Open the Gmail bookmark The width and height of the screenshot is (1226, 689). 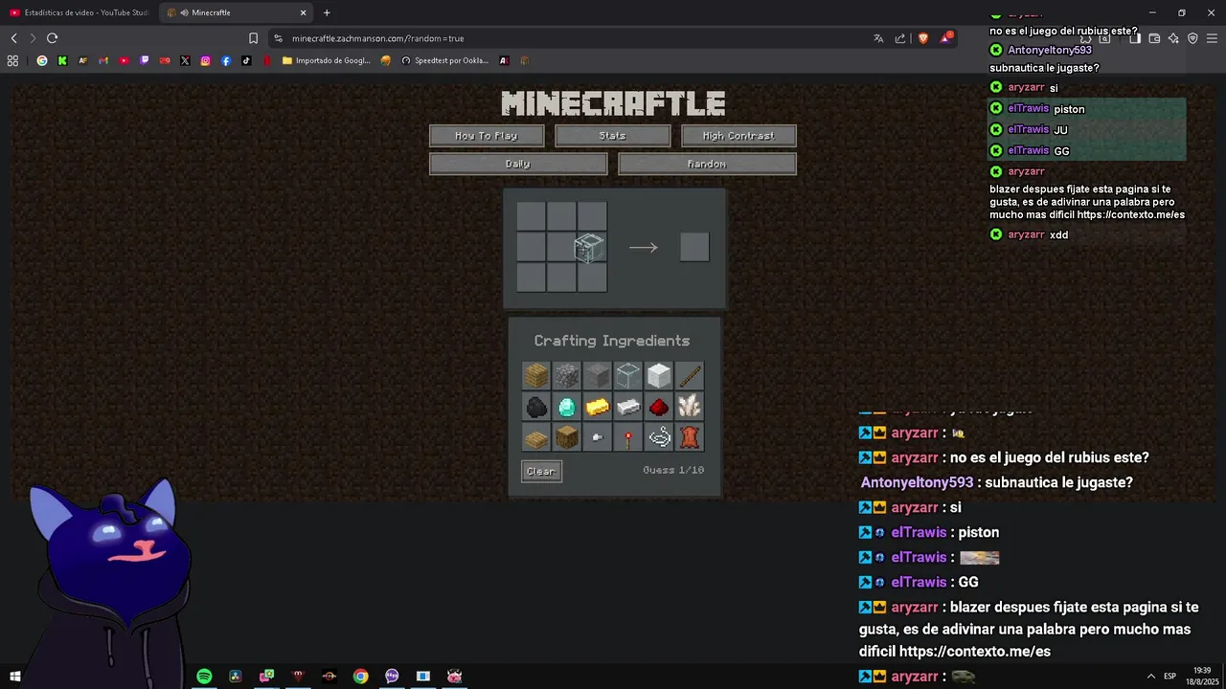(x=103, y=60)
